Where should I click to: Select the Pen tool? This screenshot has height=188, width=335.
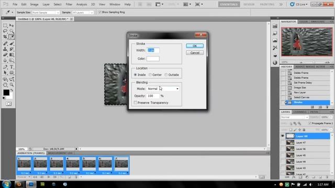5,67
